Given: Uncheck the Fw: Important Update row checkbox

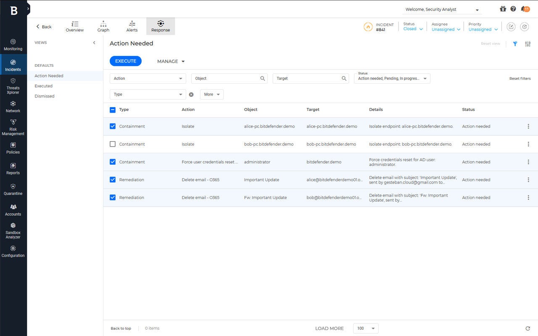Looking at the screenshot, I should pos(113,197).
